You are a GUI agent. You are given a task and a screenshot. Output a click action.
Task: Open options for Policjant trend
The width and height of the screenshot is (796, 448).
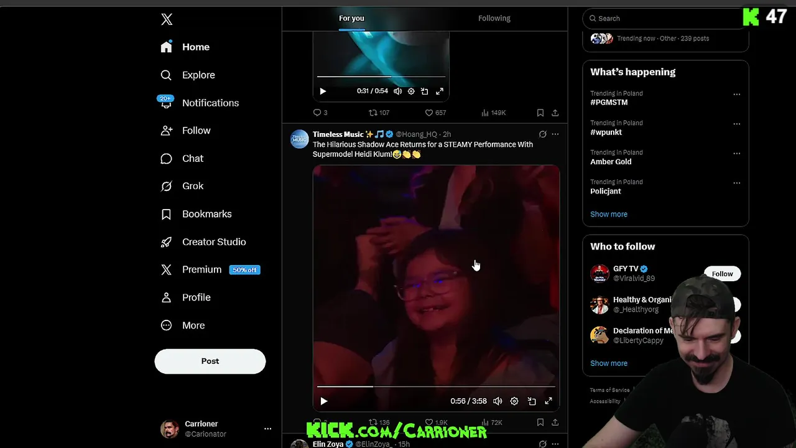[737, 183]
